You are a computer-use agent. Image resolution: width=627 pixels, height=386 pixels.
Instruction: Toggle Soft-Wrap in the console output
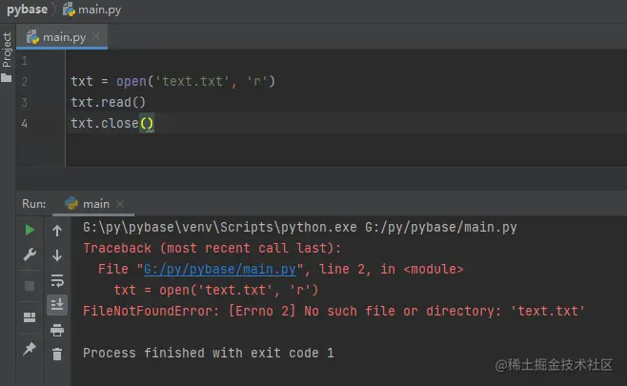[57, 281]
